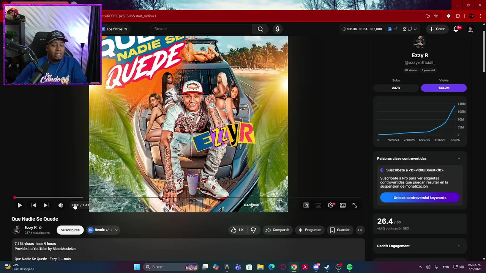View the 106.3K clock stat
This screenshot has height=273, width=486.
(350, 29)
